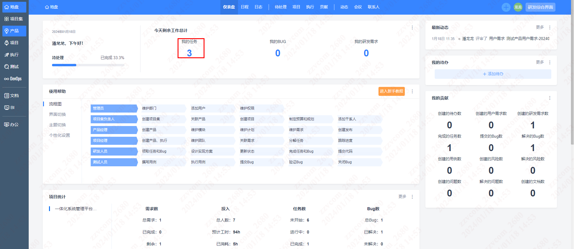This screenshot has width=574, height=249.
Task: Select 流程图 in 使用帮助 menu
Action: point(55,104)
